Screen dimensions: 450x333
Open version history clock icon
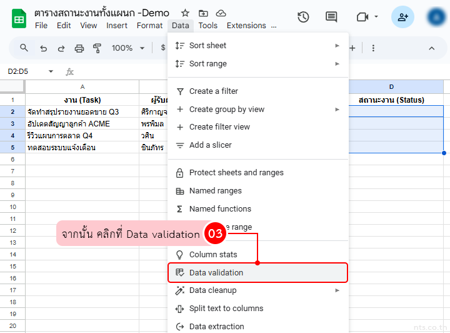pyautogui.click(x=303, y=17)
